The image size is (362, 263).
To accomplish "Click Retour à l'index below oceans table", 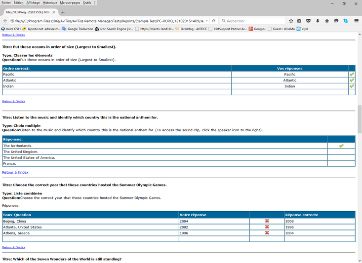I will tap(14, 101).
